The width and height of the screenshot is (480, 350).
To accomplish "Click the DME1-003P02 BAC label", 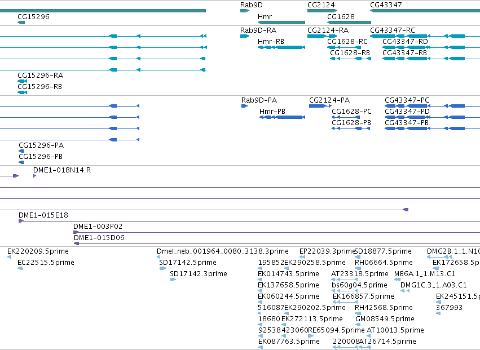I will pos(98,227).
